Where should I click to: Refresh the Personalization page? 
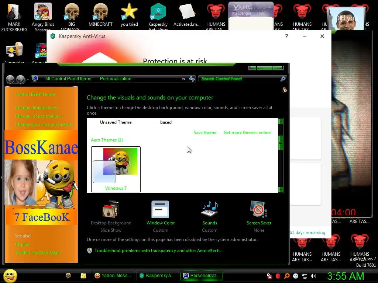pyautogui.click(x=192, y=79)
